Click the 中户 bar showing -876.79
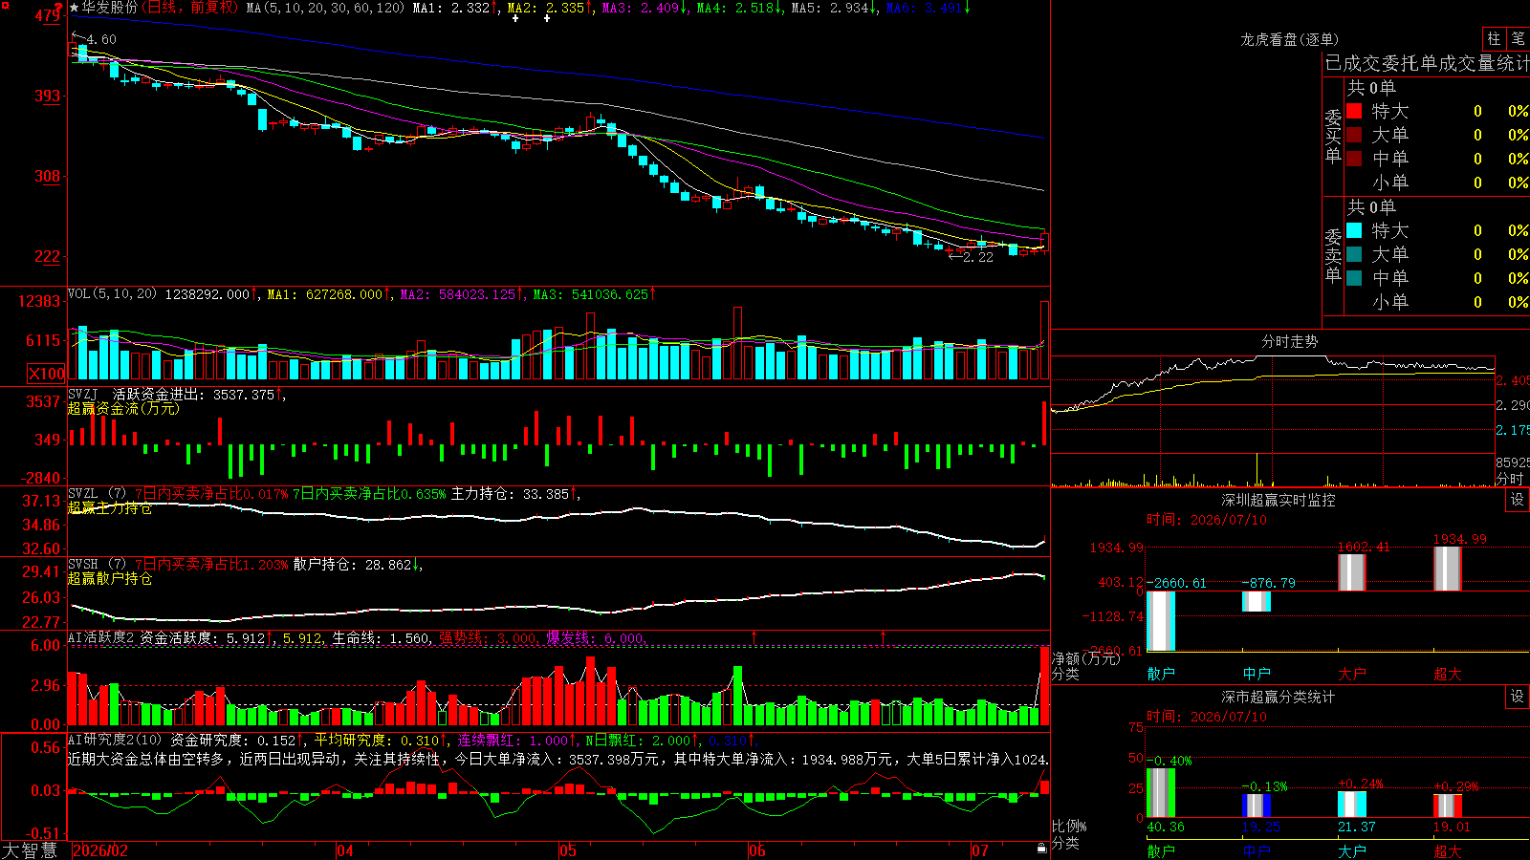Screen dimensions: 1530x860 pyautogui.click(x=1257, y=602)
